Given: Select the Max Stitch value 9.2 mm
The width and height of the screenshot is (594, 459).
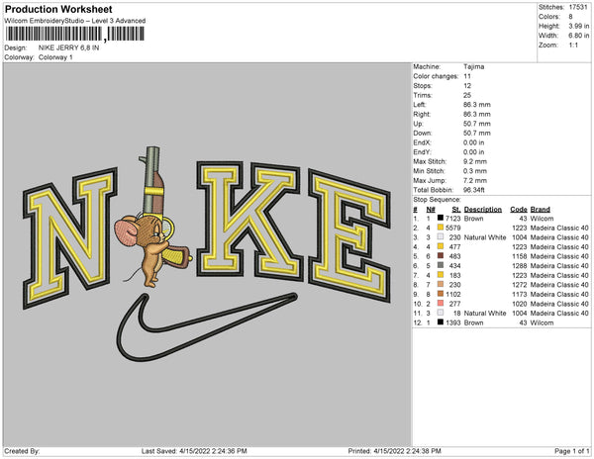Looking at the screenshot, I should point(475,161).
